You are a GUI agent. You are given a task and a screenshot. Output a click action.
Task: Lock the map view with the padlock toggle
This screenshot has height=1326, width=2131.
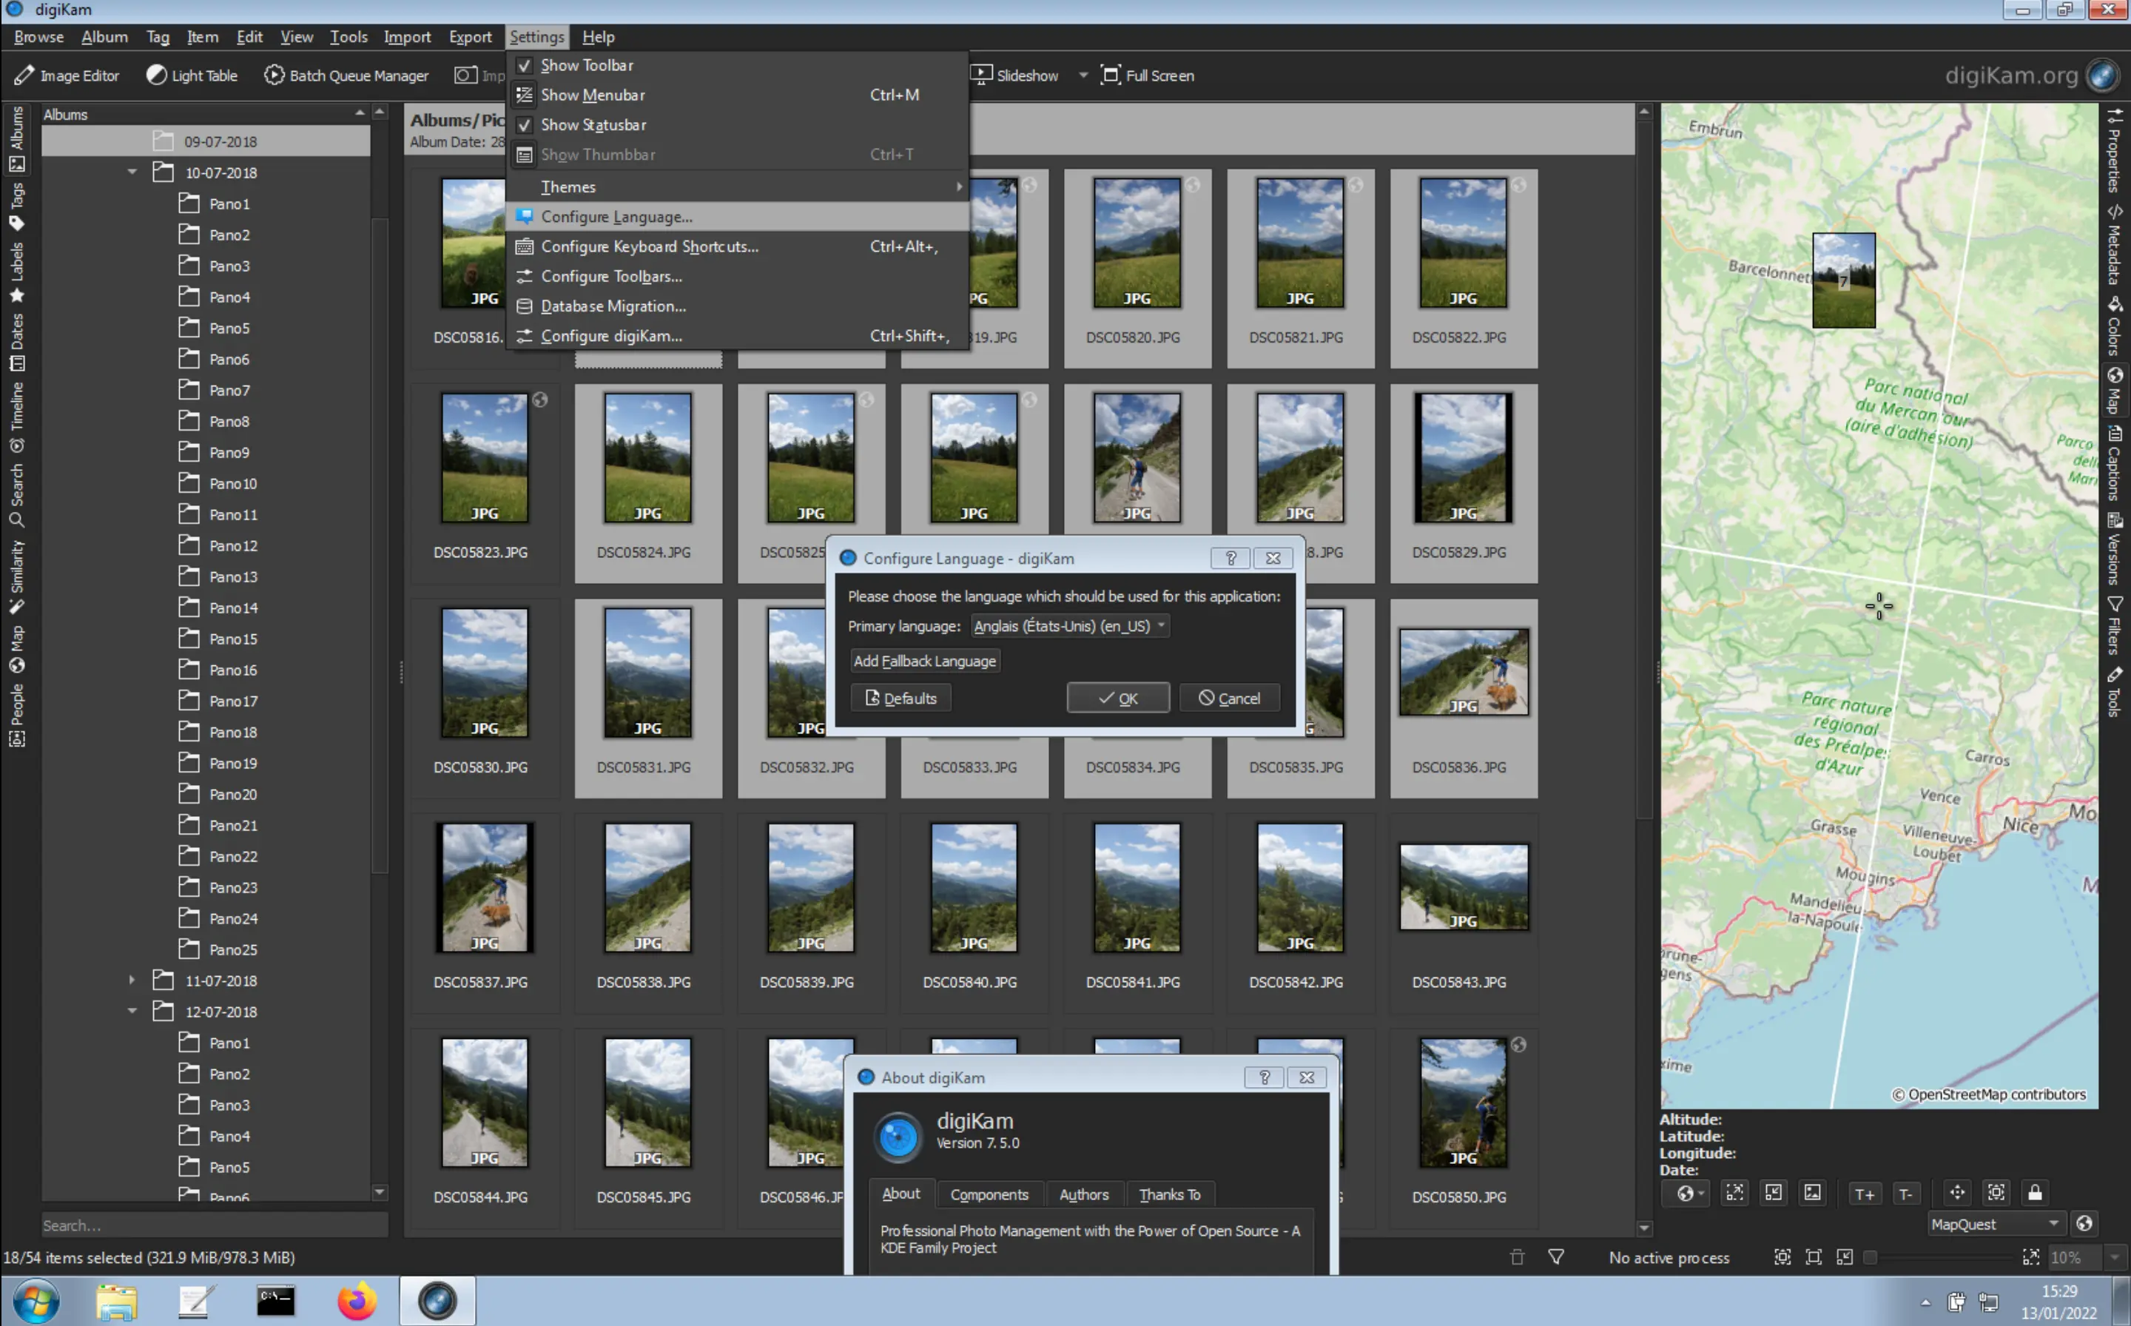2036,1193
